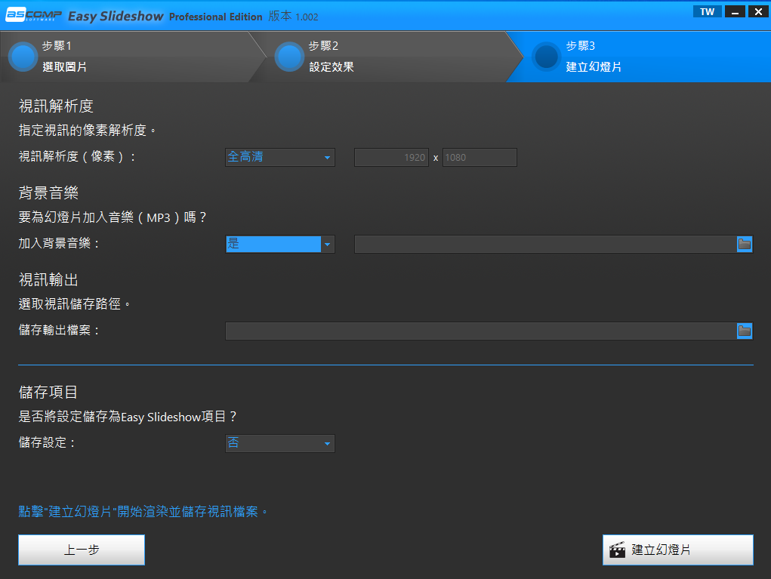This screenshot has height=579, width=771.
Task: Click the step 1 circle indicator
Action: click(23, 57)
